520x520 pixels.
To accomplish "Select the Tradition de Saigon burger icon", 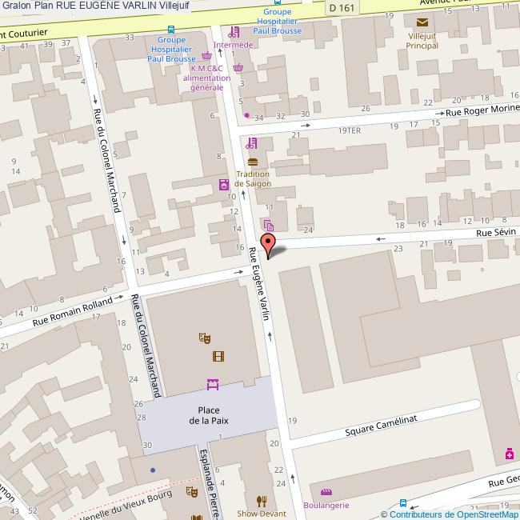I will pyautogui.click(x=253, y=162).
